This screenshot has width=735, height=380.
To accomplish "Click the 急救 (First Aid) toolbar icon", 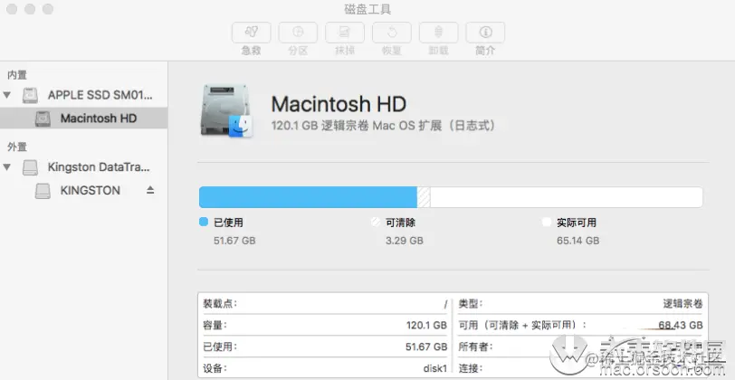I will [x=252, y=33].
